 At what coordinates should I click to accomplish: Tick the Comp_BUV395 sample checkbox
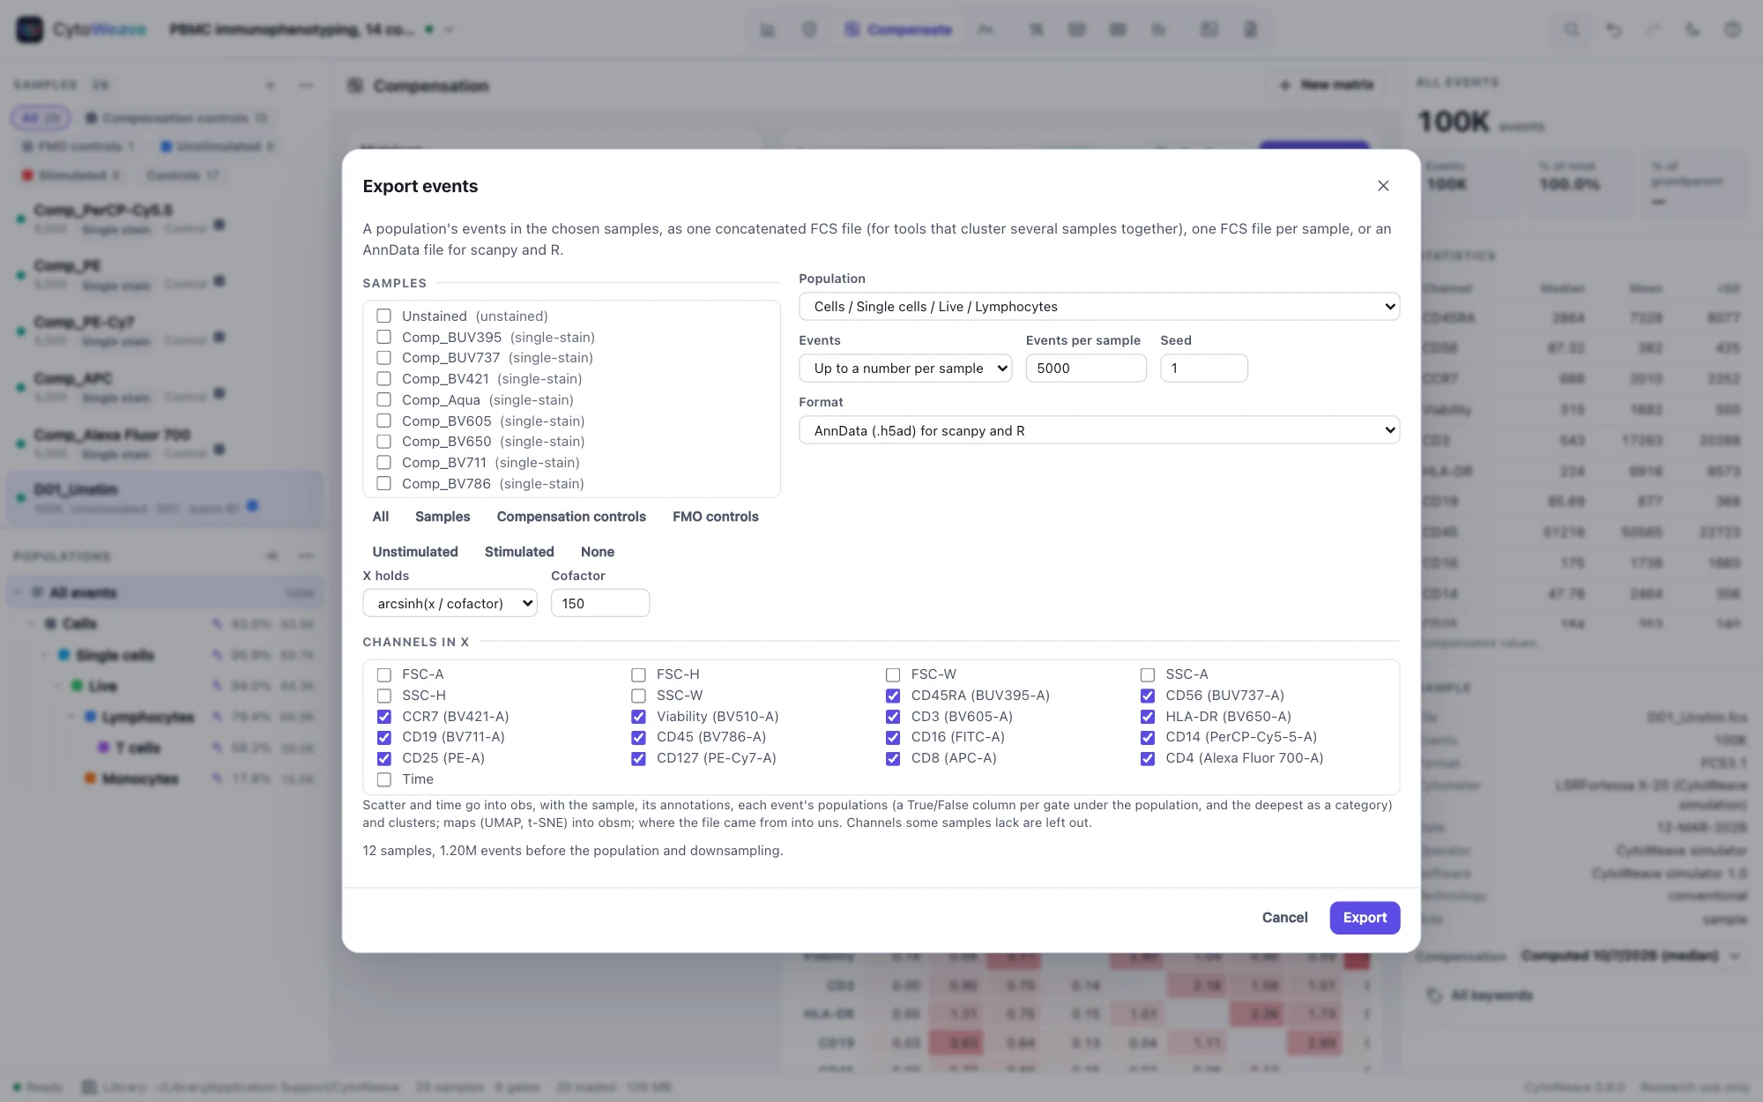click(x=384, y=337)
